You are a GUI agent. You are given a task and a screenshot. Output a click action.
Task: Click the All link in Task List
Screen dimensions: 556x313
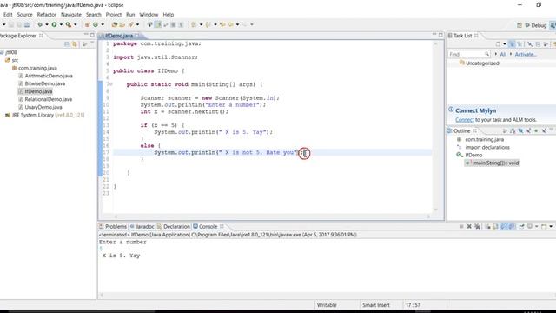point(503,54)
